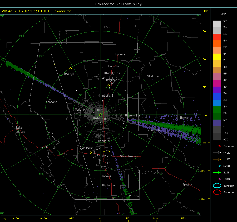Click the dBZ legend heading
The image size is (237, 222).
pos(223,14)
